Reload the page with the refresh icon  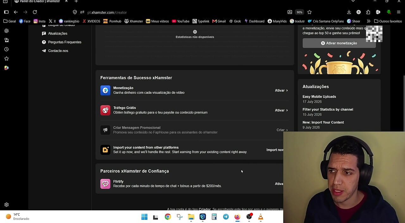pyautogui.click(x=35, y=12)
